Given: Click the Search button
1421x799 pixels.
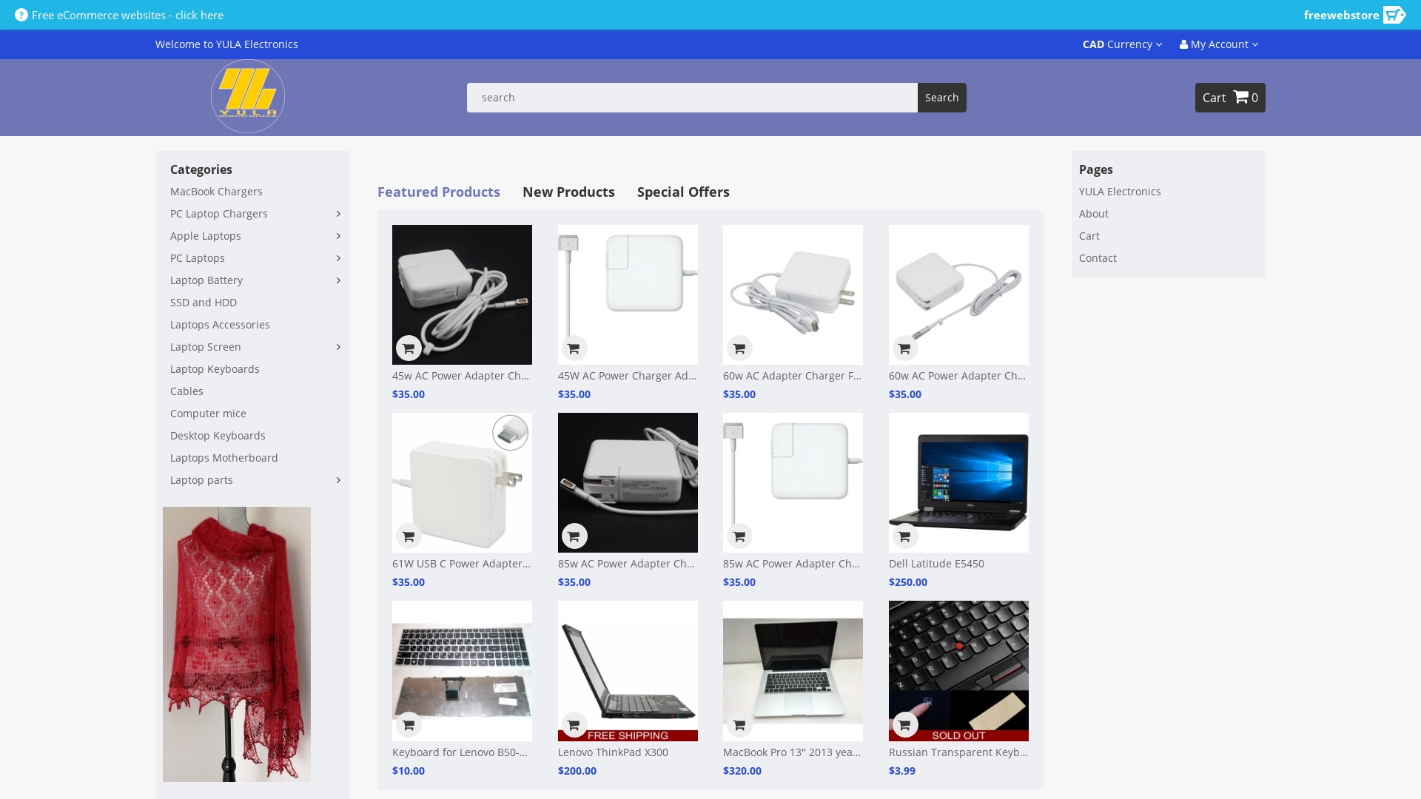Looking at the screenshot, I should click(x=941, y=98).
